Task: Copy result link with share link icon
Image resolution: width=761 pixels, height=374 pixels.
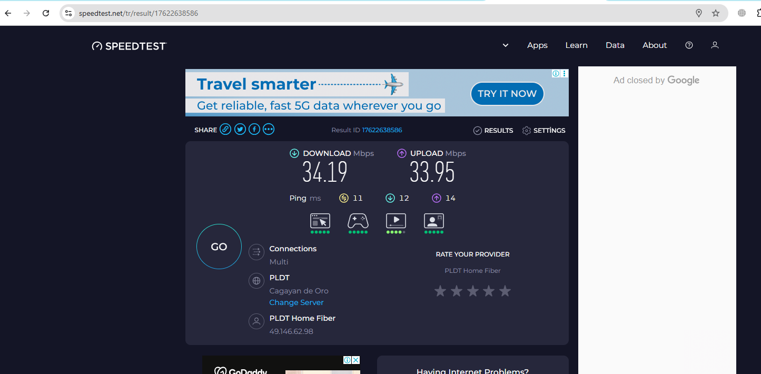Action: (x=225, y=129)
